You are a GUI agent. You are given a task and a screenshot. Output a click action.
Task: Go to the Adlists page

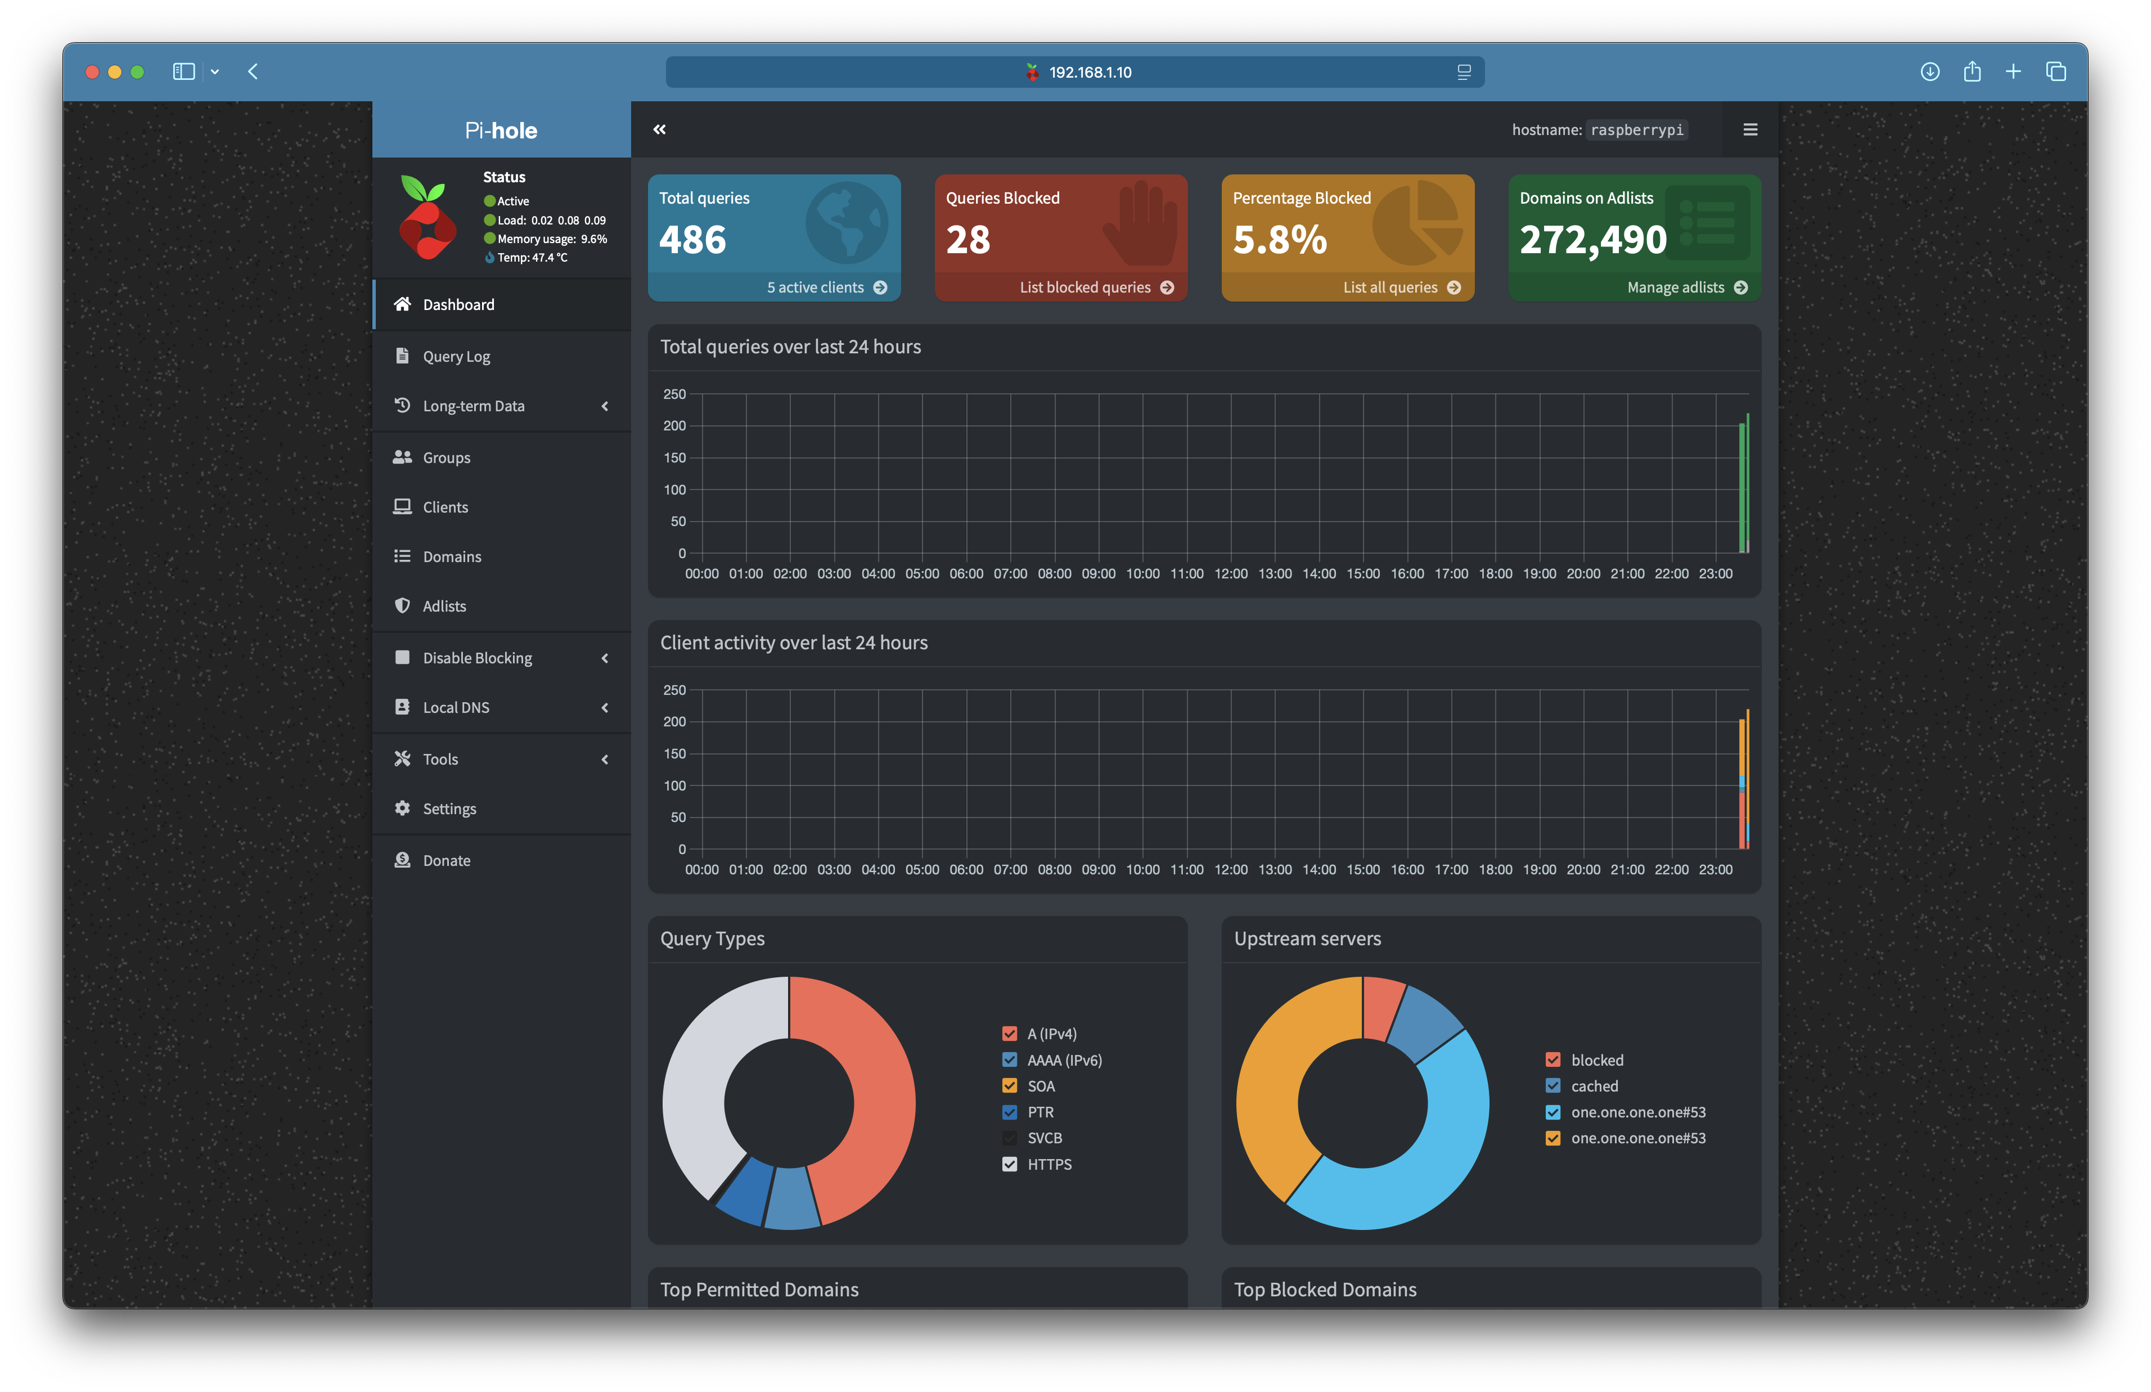(444, 607)
